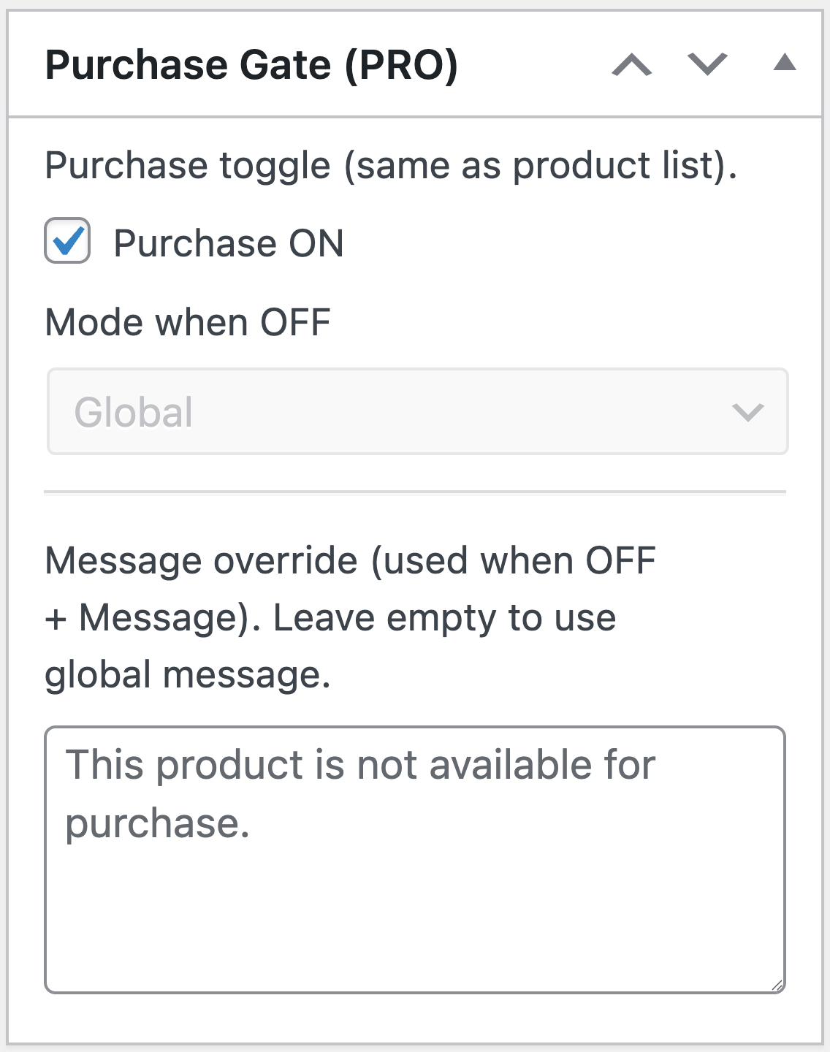830x1052 pixels.
Task: Click the "Mode when OFF" label
Action: pyautogui.click(x=188, y=323)
